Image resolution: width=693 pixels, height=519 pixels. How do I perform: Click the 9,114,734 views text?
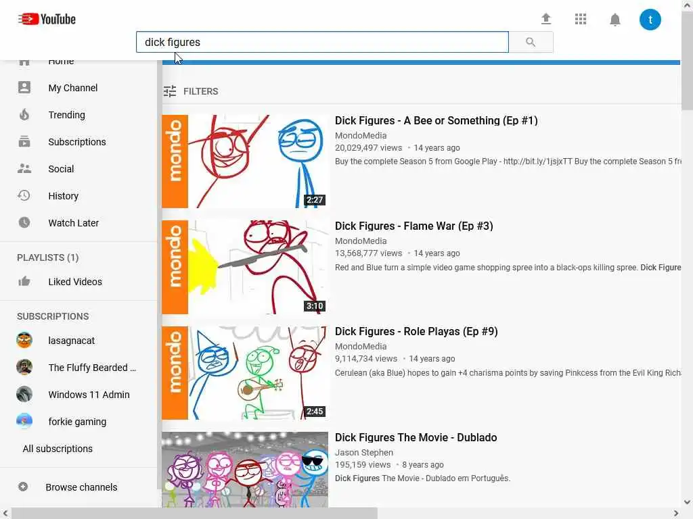[366, 359]
